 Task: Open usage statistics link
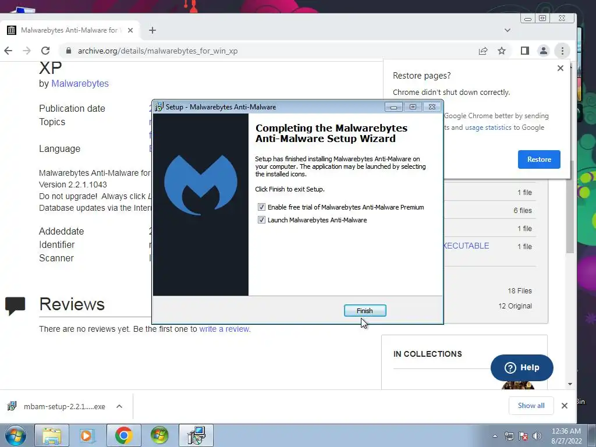click(488, 127)
